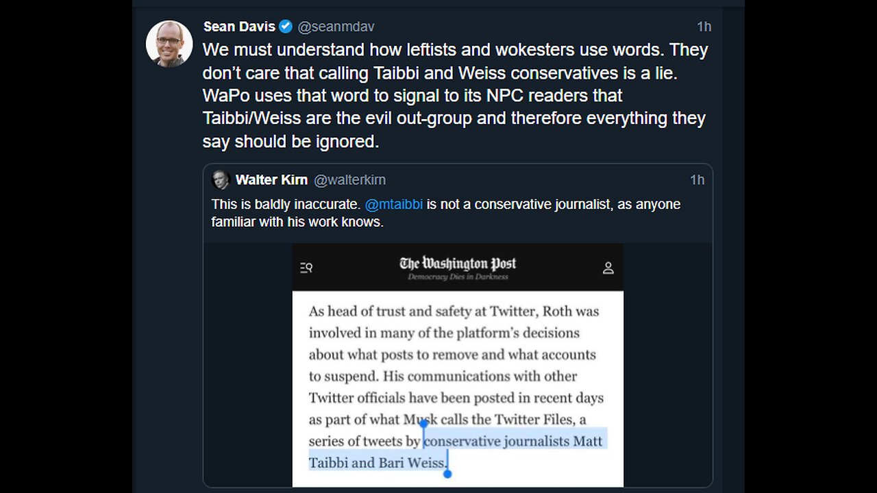877x493 pixels.
Task: Click the blue verified badge by Sean Davis
Action: click(286, 27)
